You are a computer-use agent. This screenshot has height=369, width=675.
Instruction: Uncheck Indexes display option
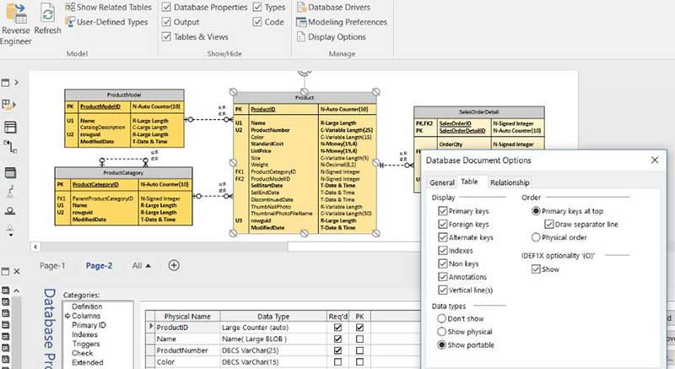(x=442, y=251)
